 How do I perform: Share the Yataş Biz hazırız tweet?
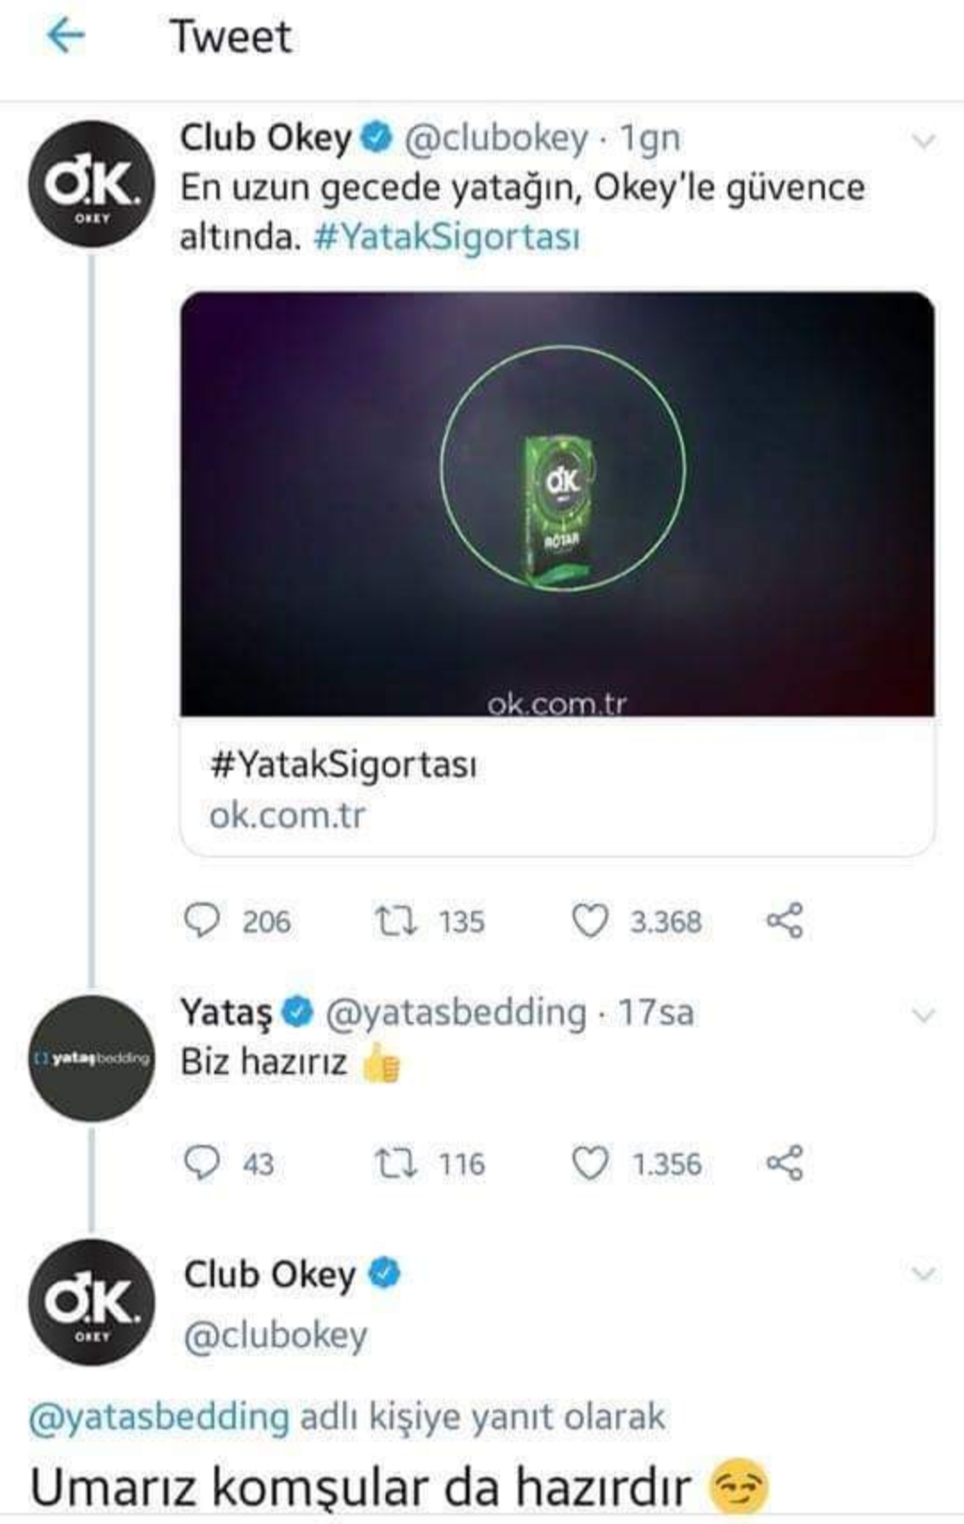pyautogui.click(x=785, y=1162)
